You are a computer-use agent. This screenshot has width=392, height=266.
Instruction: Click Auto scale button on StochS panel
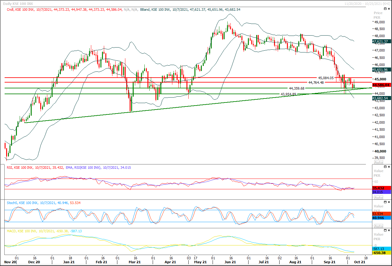[x=378, y=226]
